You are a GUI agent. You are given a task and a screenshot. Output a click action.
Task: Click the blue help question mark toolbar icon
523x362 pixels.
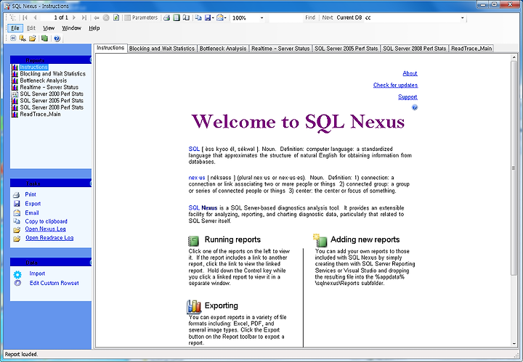pyautogui.click(x=57, y=38)
